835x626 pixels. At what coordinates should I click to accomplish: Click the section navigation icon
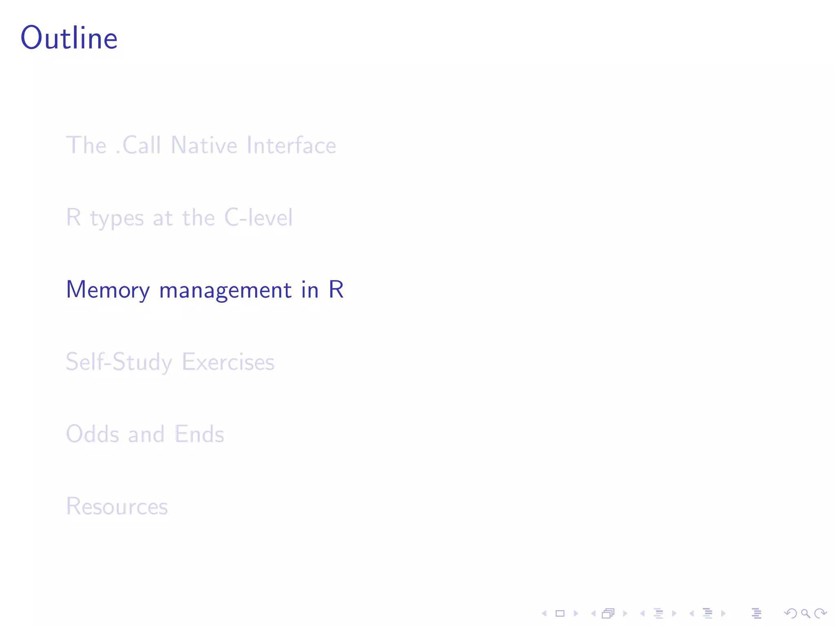[708, 613]
